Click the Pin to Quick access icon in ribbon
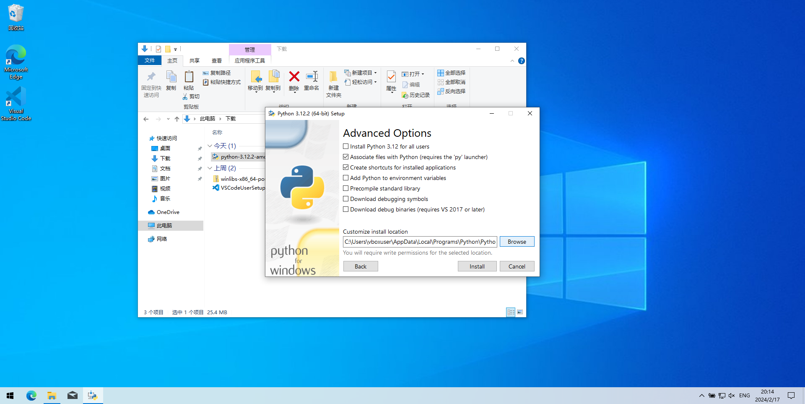The width and height of the screenshot is (805, 404). pyautogui.click(x=151, y=76)
